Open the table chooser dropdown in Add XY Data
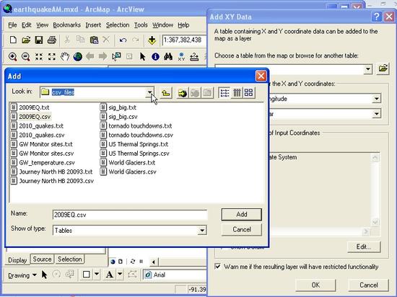Viewport: 397px width, 297px height. point(368,69)
